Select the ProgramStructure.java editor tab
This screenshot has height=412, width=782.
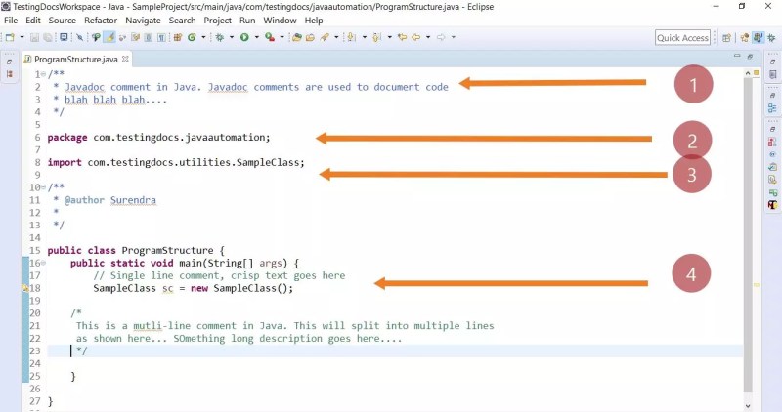[76, 59]
